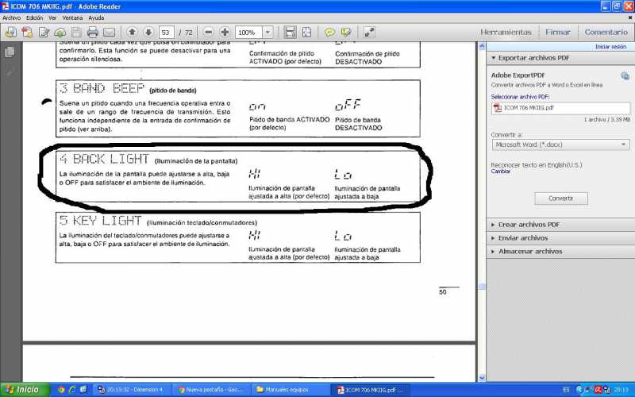Go to previous page with up arrow

click(132, 33)
